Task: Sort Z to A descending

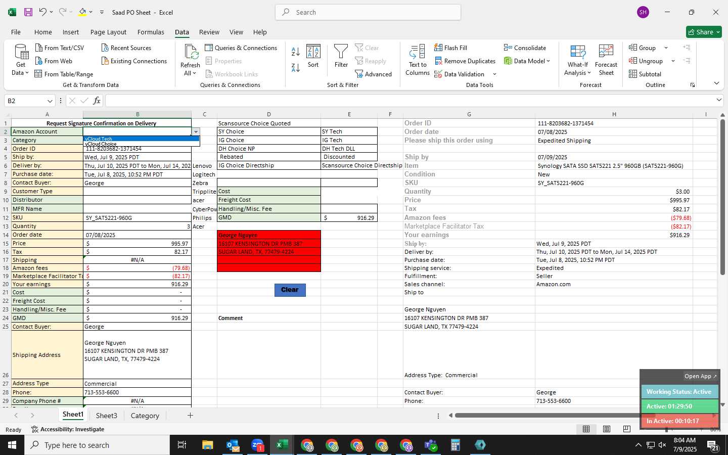Action: pos(296,67)
